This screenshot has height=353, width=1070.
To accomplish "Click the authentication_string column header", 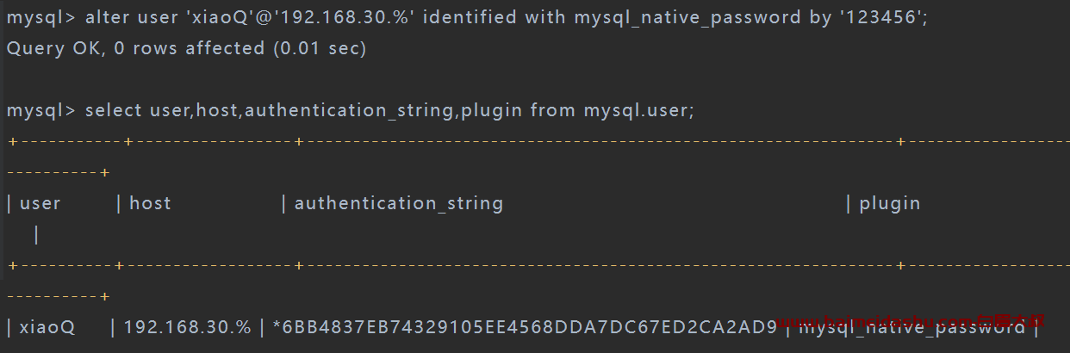I will 399,204.
